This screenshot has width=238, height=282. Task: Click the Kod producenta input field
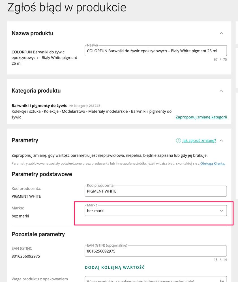point(156,191)
